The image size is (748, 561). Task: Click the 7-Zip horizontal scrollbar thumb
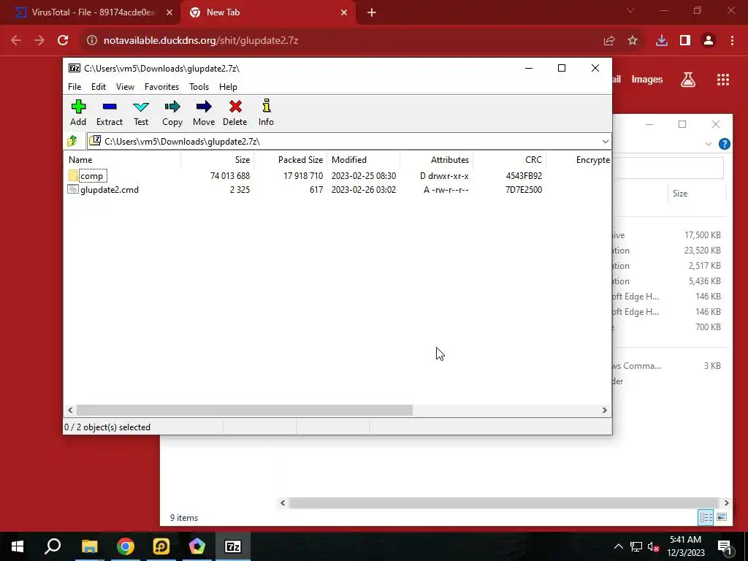pos(244,410)
